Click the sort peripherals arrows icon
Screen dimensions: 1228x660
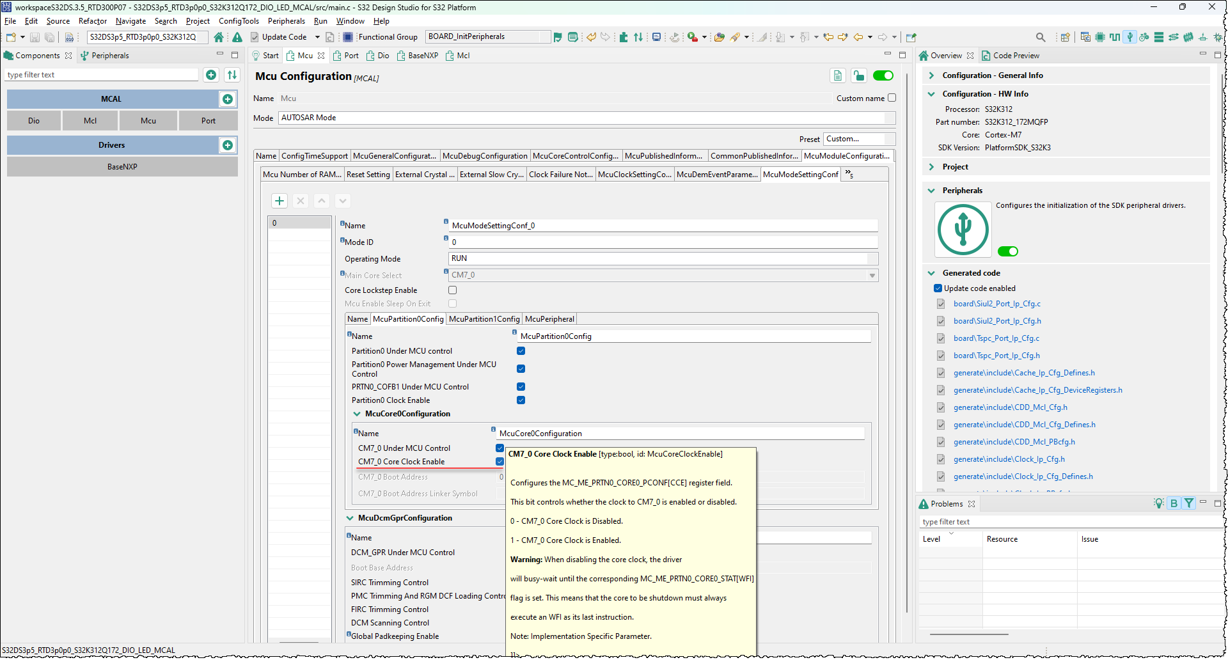[232, 75]
